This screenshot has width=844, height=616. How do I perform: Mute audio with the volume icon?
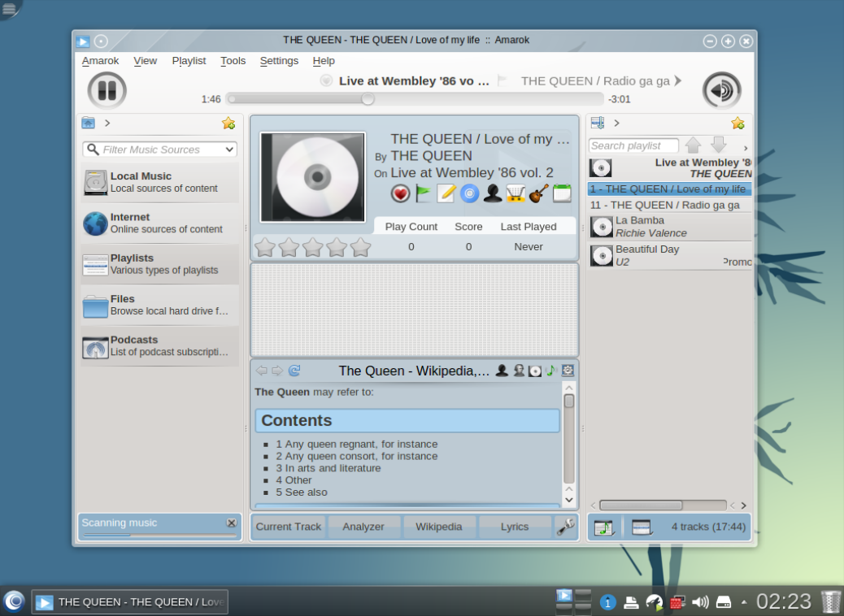click(x=720, y=89)
